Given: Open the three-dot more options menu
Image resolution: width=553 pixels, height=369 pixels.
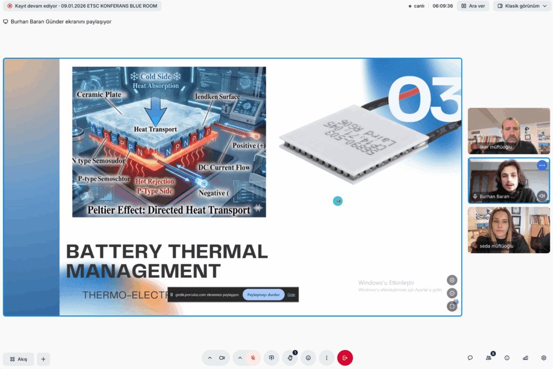Looking at the screenshot, I should [x=327, y=358].
